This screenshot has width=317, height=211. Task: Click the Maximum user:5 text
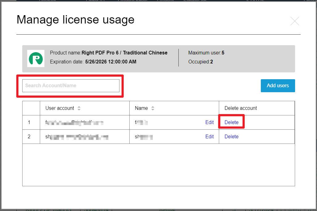pyautogui.click(x=206, y=53)
